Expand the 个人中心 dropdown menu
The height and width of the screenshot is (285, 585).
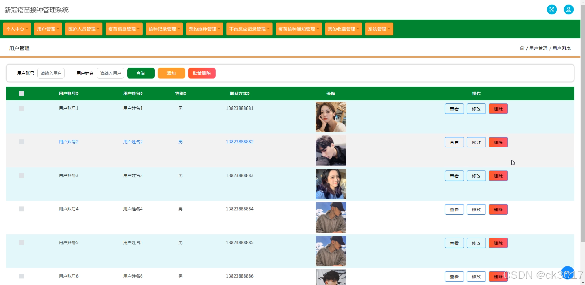(17, 29)
